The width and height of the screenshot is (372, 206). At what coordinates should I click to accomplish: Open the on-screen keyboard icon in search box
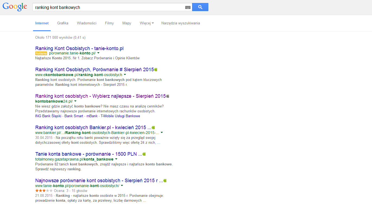pos(188,8)
